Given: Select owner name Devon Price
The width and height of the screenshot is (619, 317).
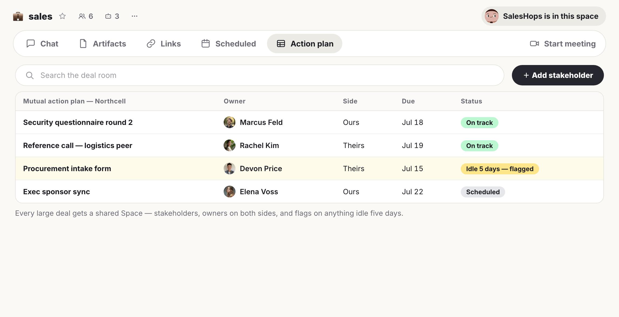Looking at the screenshot, I should (261, 169).
